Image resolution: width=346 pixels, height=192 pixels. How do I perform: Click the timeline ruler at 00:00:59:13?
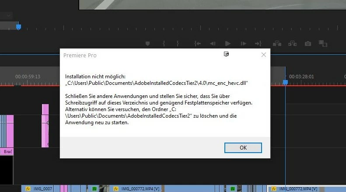pyautogui.click(x=28, y=77)
